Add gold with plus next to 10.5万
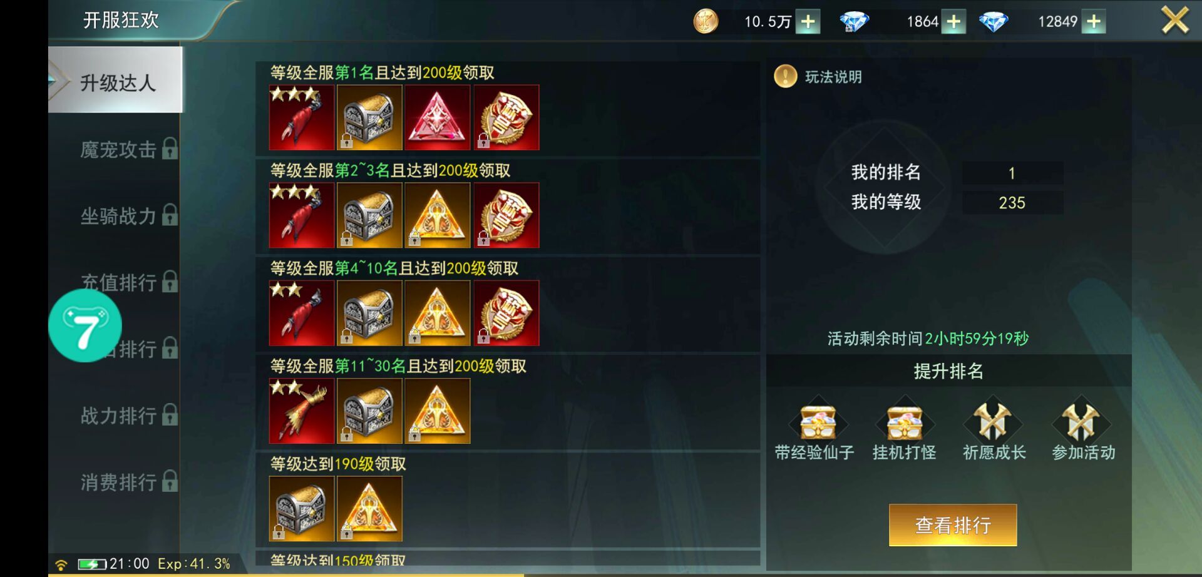The height and width of the screenshot is (577, 1202). (808, 22)
